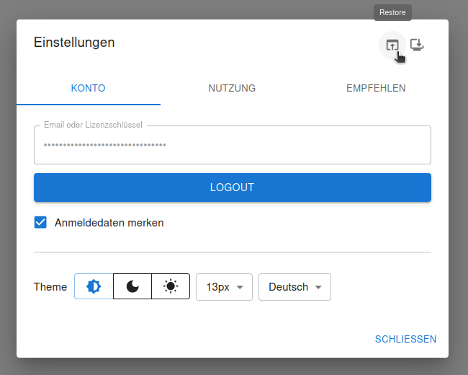Viewport: 468px width, 375px height.
Task: Click the Einstellungen dialog title
Action: pyautogui.click(x=74, y=43)
